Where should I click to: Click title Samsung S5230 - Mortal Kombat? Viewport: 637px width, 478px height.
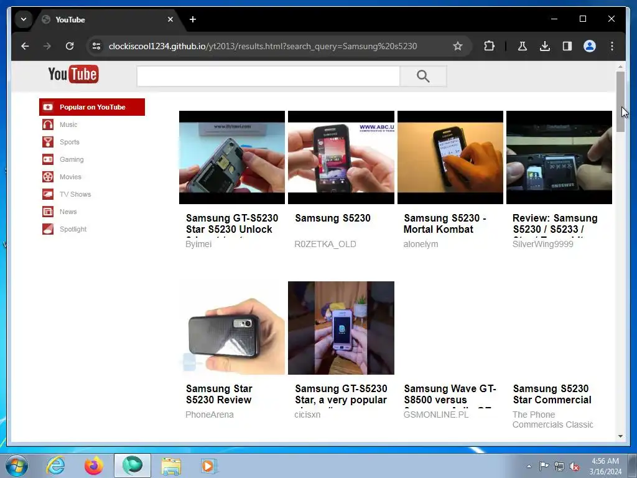[445, 224]
